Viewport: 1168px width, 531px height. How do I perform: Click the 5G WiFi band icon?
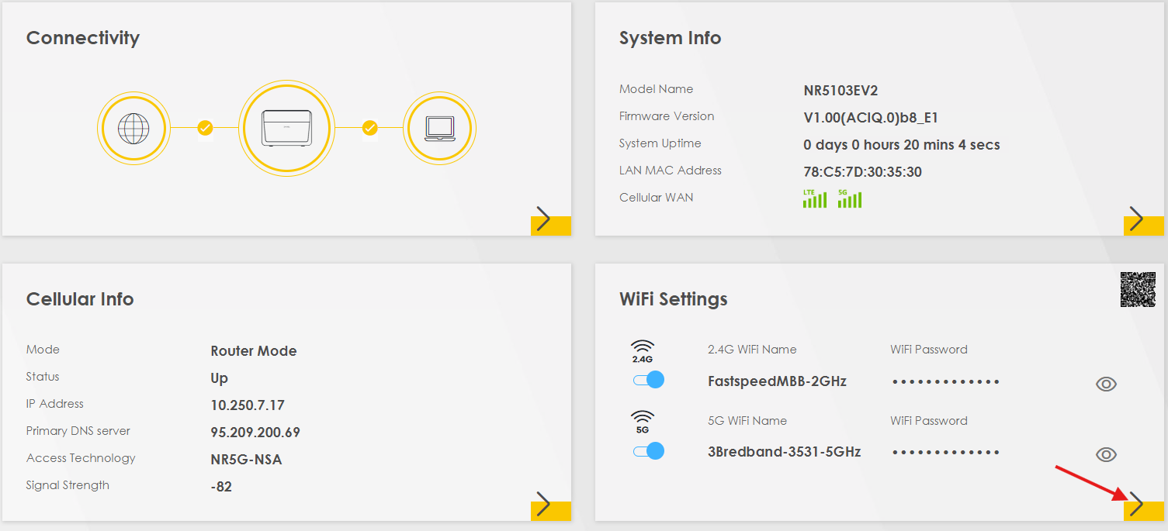[x=643, y=422]
